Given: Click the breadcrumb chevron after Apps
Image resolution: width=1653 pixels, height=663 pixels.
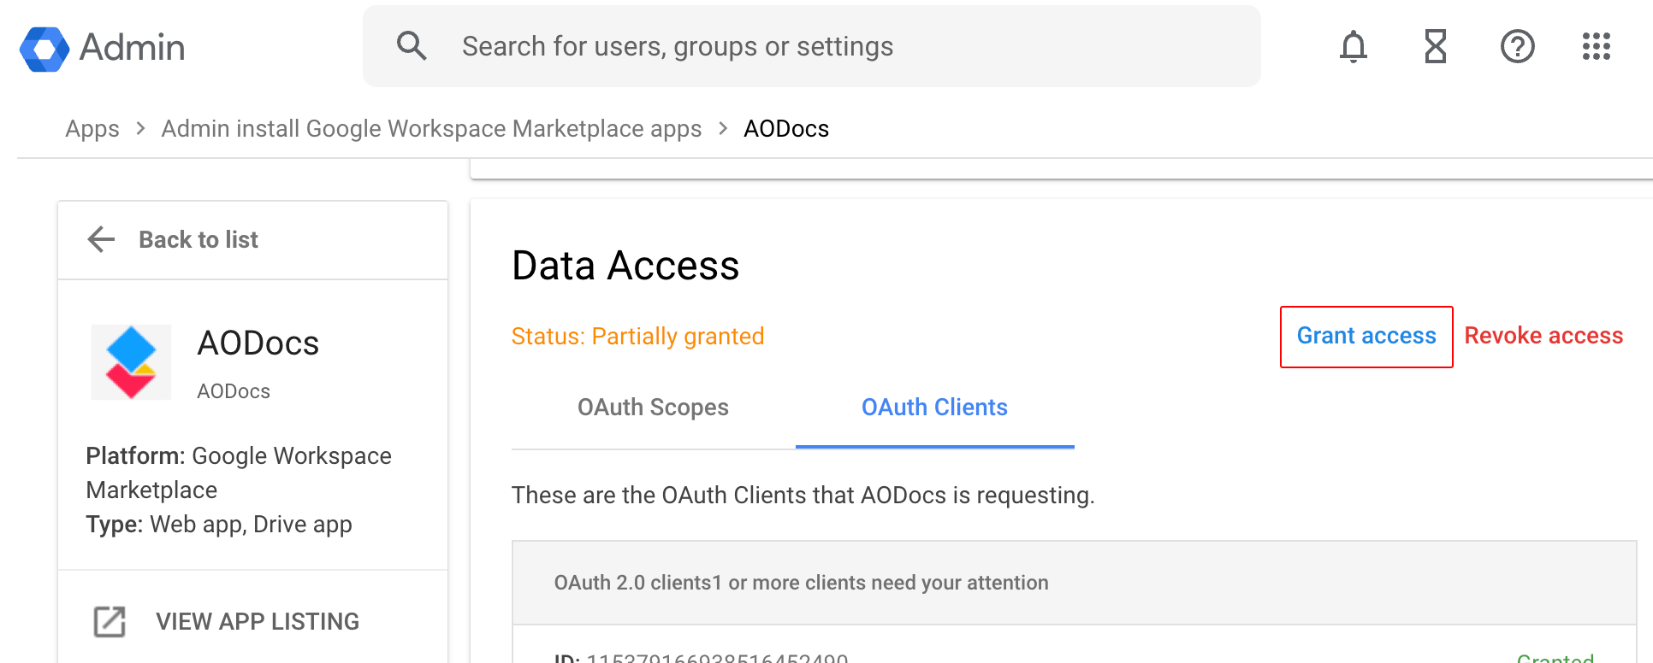Looking at the screenshot, I should pyautogui.click(x=140, y=128).
